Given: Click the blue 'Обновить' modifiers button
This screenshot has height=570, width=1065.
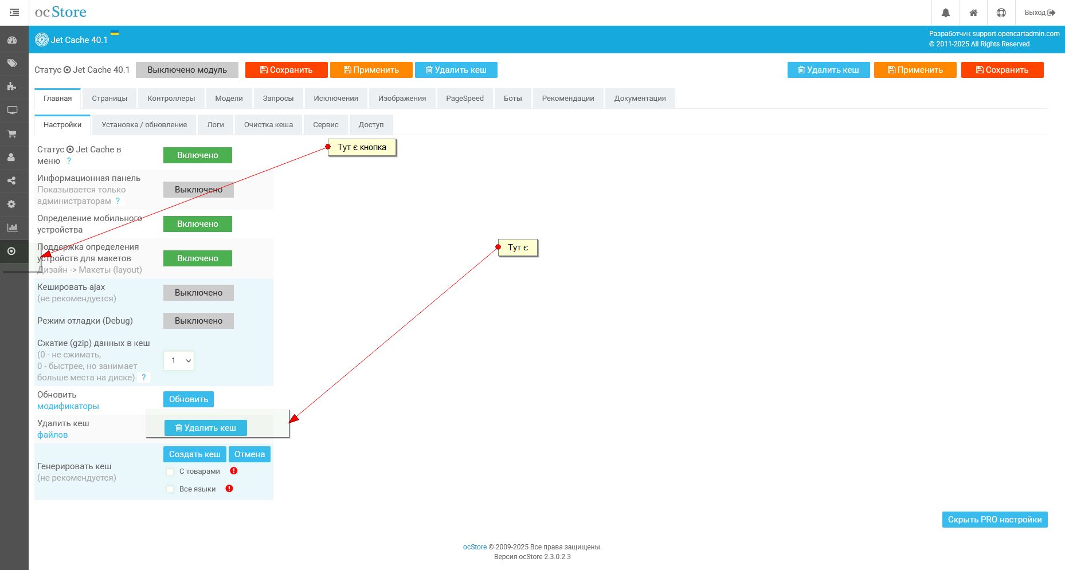Looking at the screenshot, I should pos(189,399).
